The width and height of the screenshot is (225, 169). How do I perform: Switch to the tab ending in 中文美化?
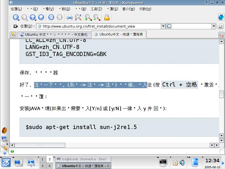[54, 35]
